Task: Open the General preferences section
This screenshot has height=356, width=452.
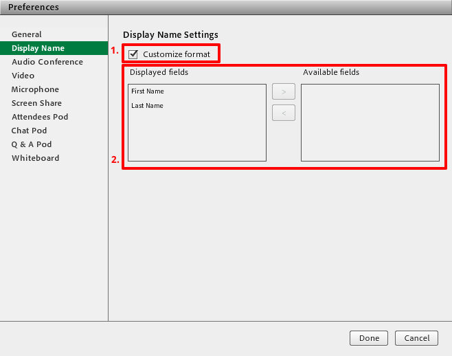Action: [x=27, y=34]
